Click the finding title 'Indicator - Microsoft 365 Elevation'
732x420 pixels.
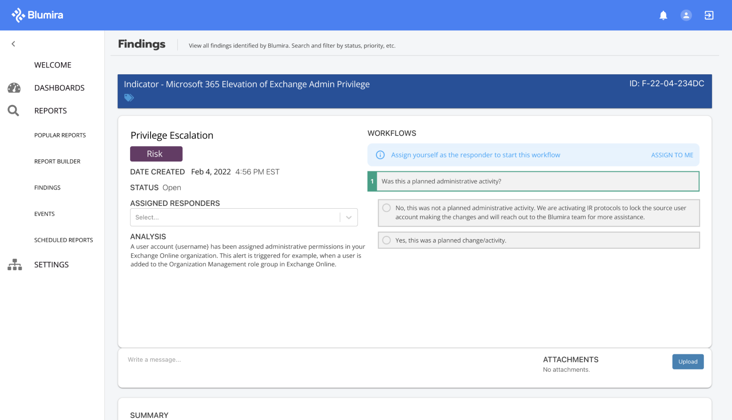pos(246,84)
